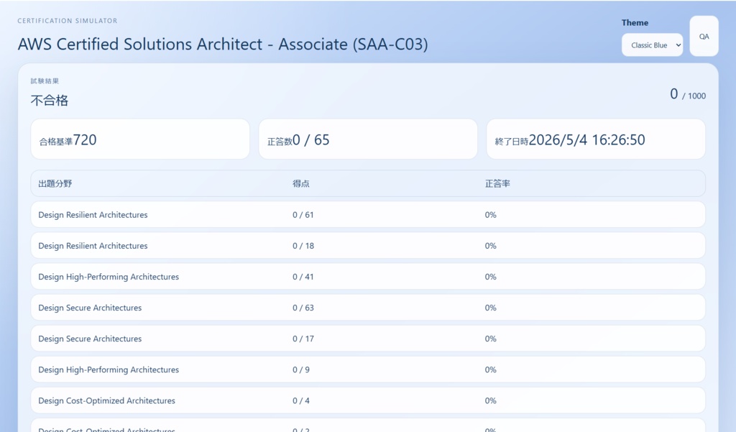Image resolution: width=736 pixels, height=432 pixels.
Task: Select Design High-Performing Architectures row scoring 0 / 9
Action: pos(368,369)
